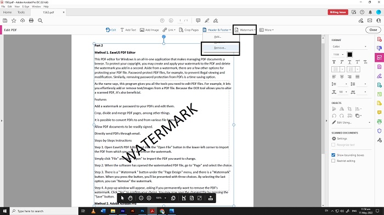The width and height of the screenshot is (384, 215).
Task: Go to next page arrow icon
Action: click(x=171, y=21)
